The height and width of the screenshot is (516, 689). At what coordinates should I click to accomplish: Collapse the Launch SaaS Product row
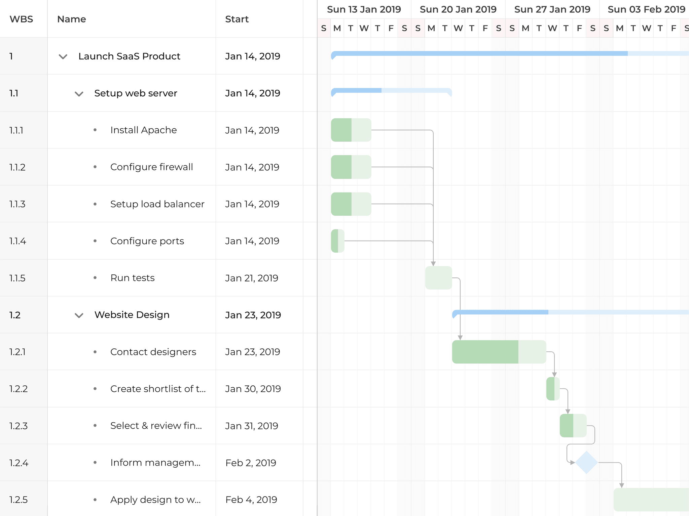63,56
